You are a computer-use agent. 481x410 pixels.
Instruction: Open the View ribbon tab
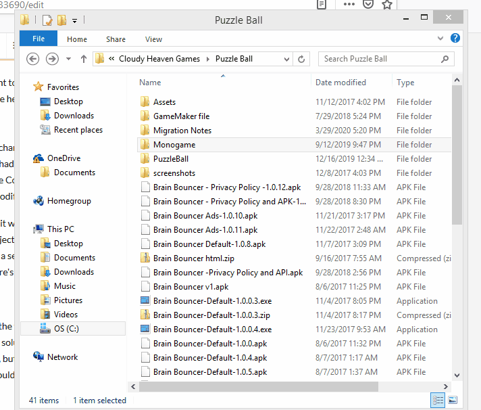click(153, 39)
